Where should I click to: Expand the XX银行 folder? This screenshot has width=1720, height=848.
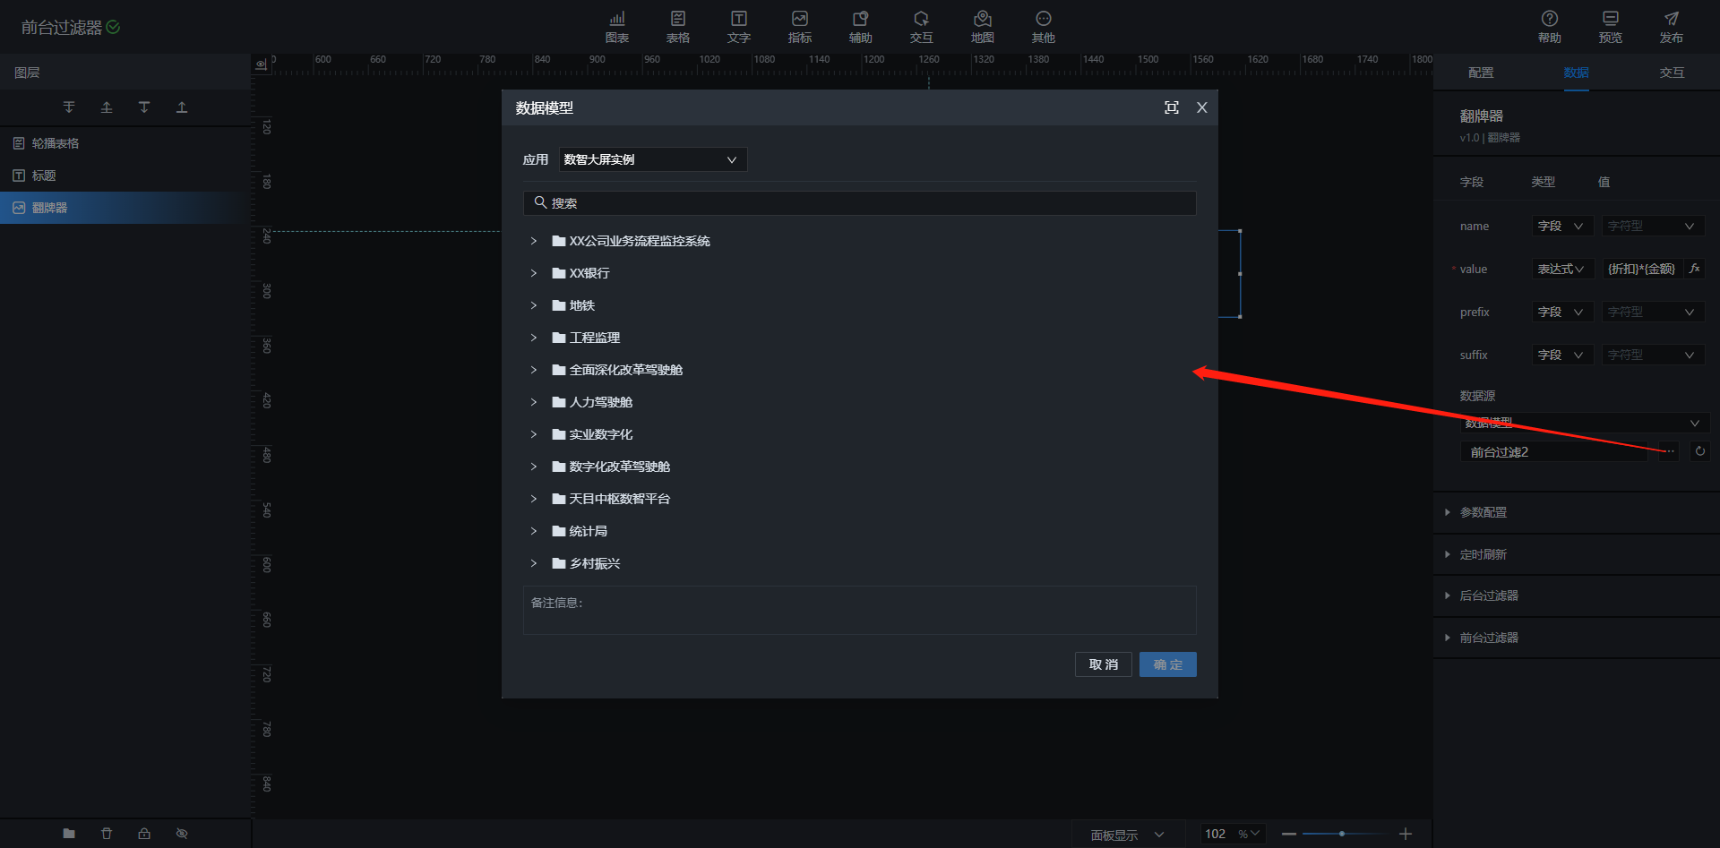pyautogui.click(x=534, y=273)
